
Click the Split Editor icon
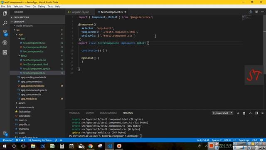pyautogui.click(x=256, y=12)
